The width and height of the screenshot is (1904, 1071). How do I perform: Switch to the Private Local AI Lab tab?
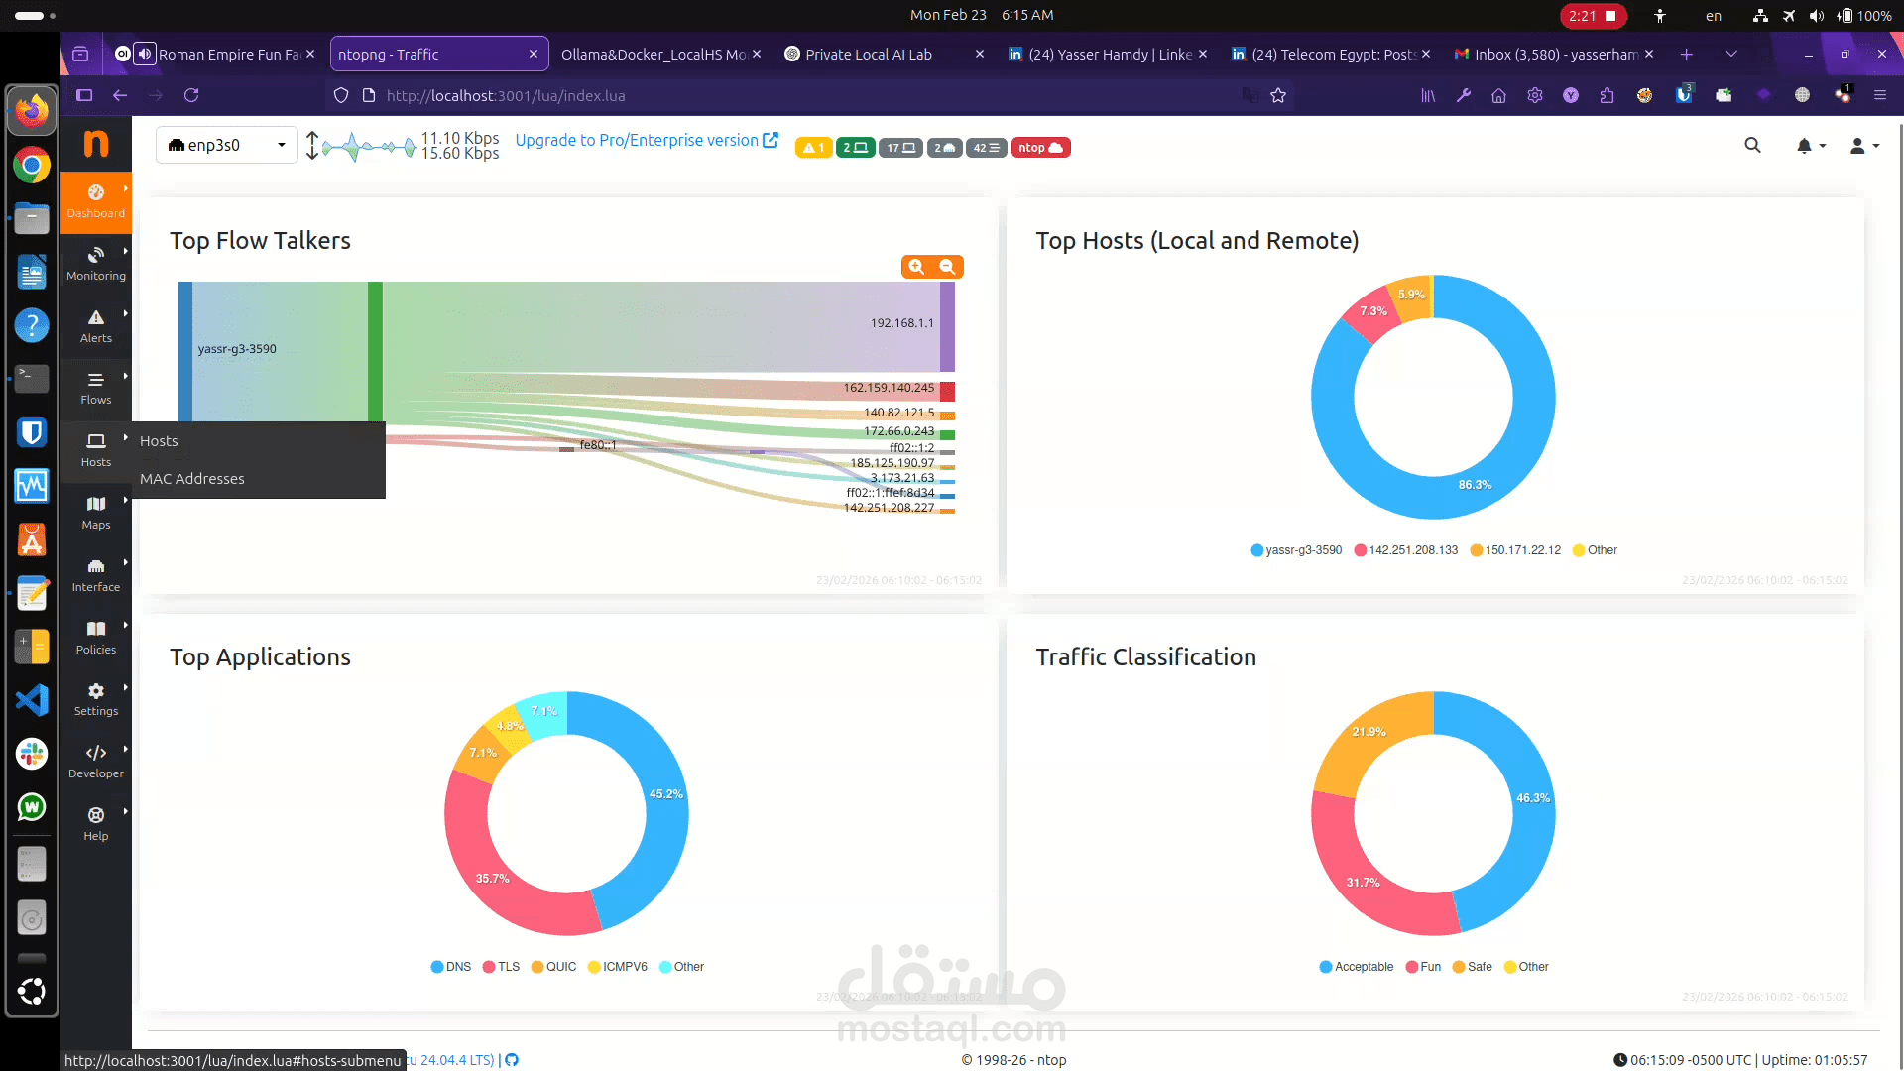(x=870, y=54)
